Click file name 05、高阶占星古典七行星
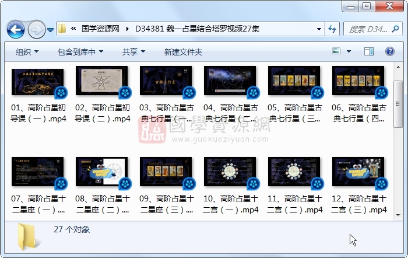 [295, 113]
